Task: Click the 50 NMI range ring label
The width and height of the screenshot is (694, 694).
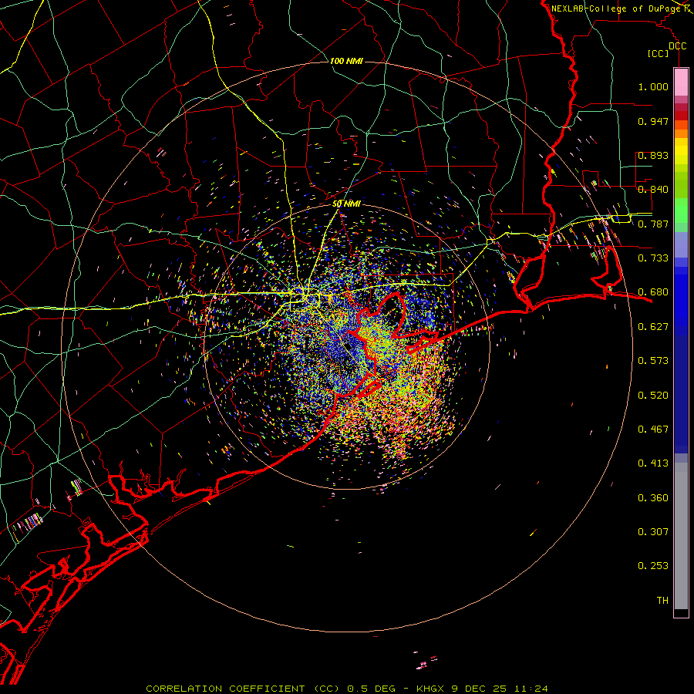Action: coord(346,204)
